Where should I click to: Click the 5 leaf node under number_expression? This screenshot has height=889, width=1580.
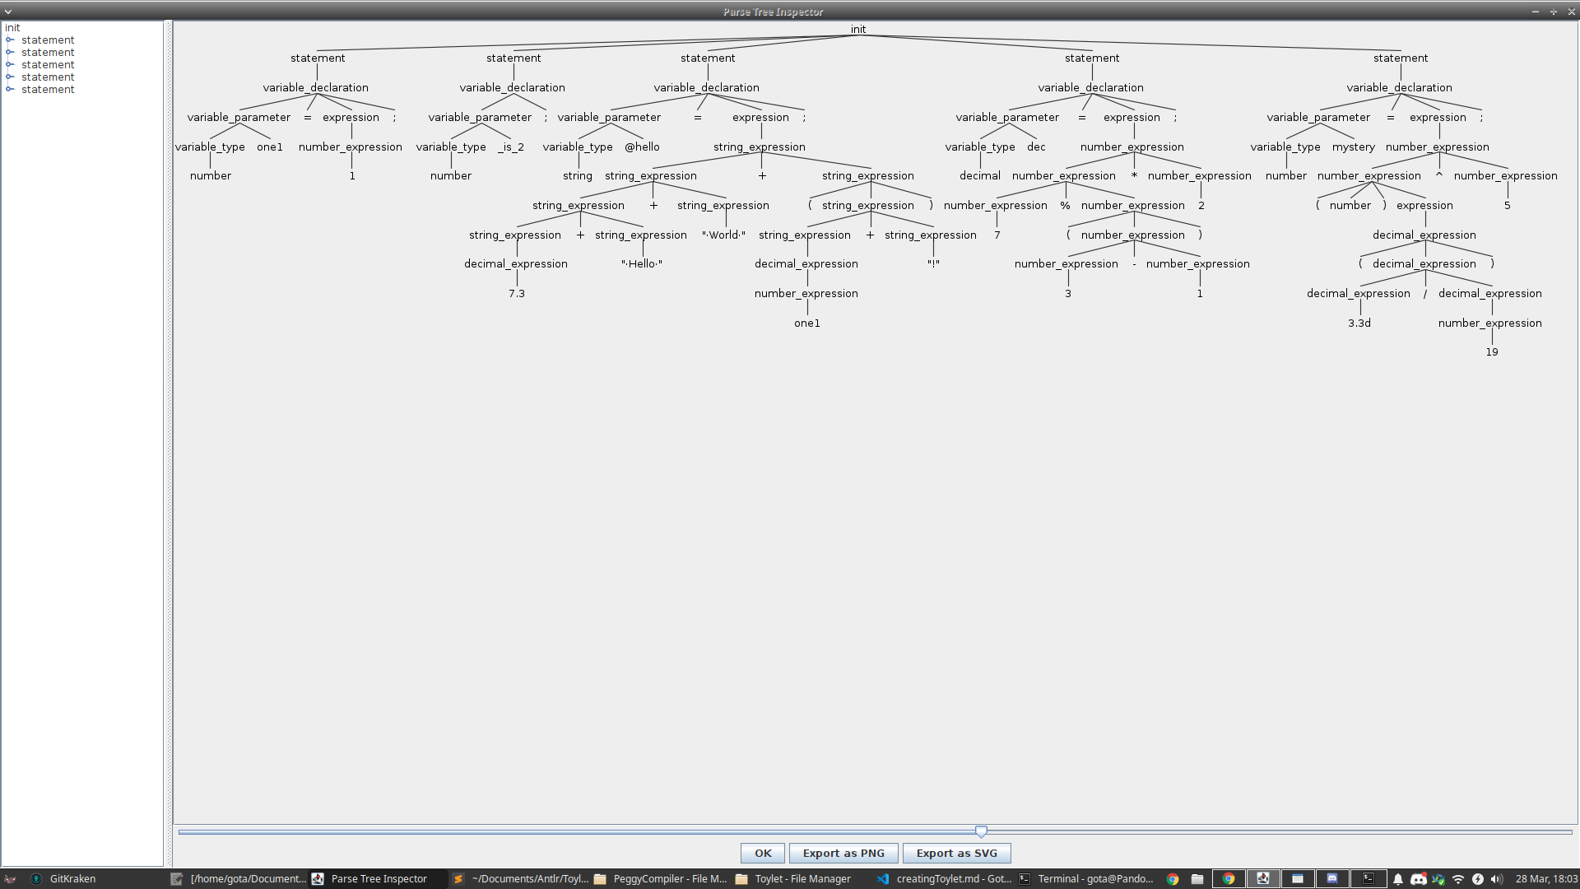(x=1508, y=205)
